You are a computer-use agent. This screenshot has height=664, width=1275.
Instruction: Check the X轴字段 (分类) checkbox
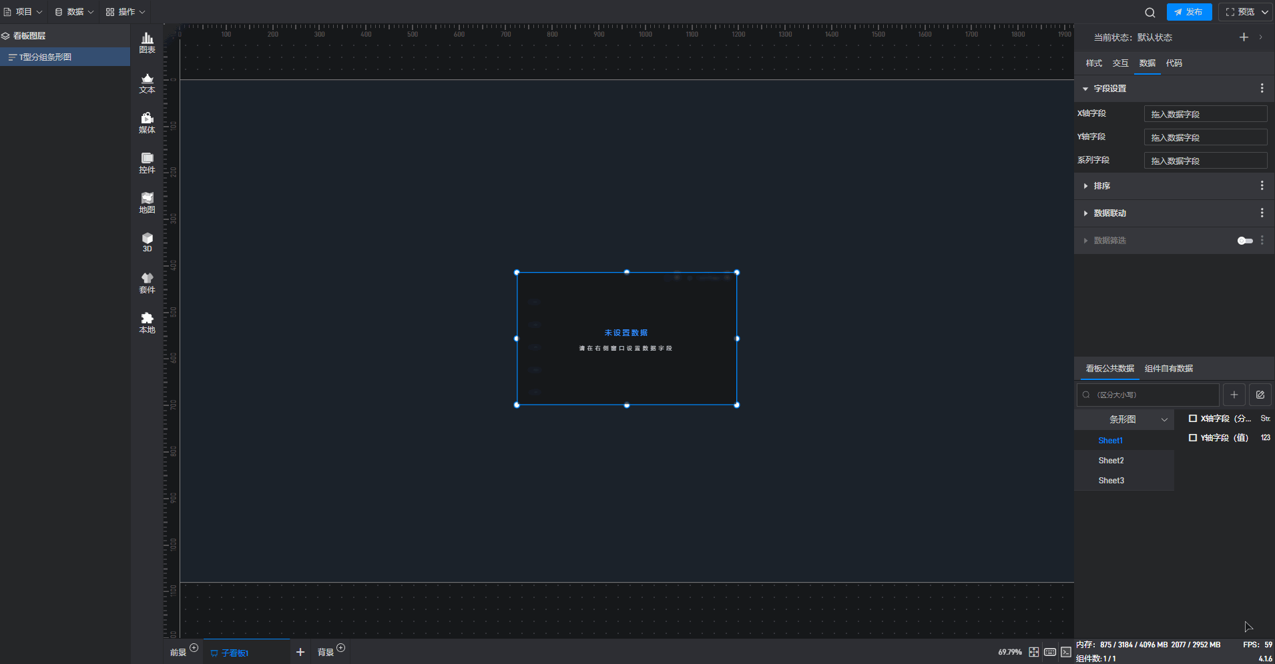tap(1193, 419)
